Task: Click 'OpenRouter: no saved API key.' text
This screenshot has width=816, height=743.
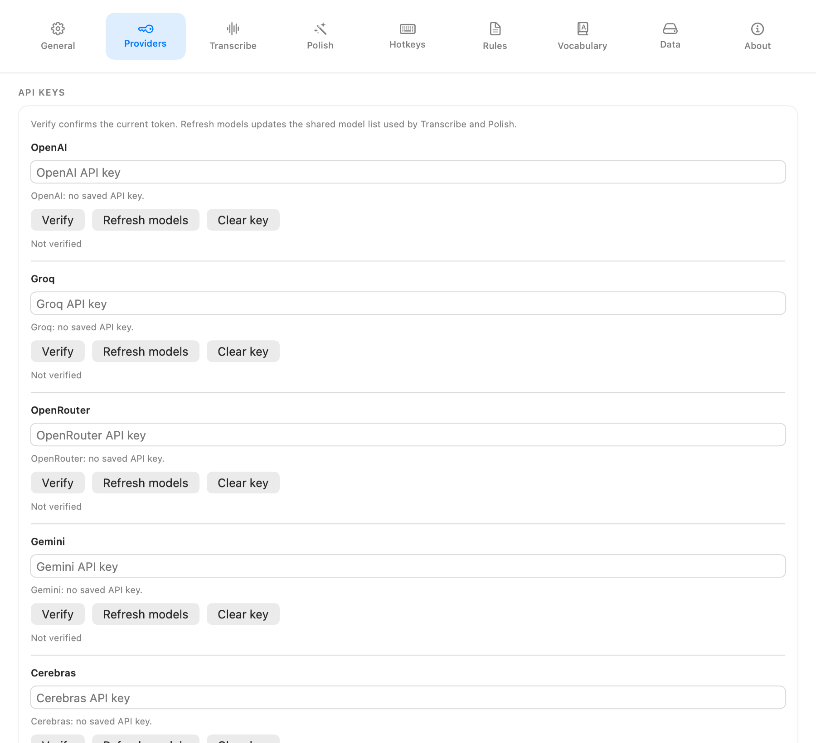Action: 97,458
